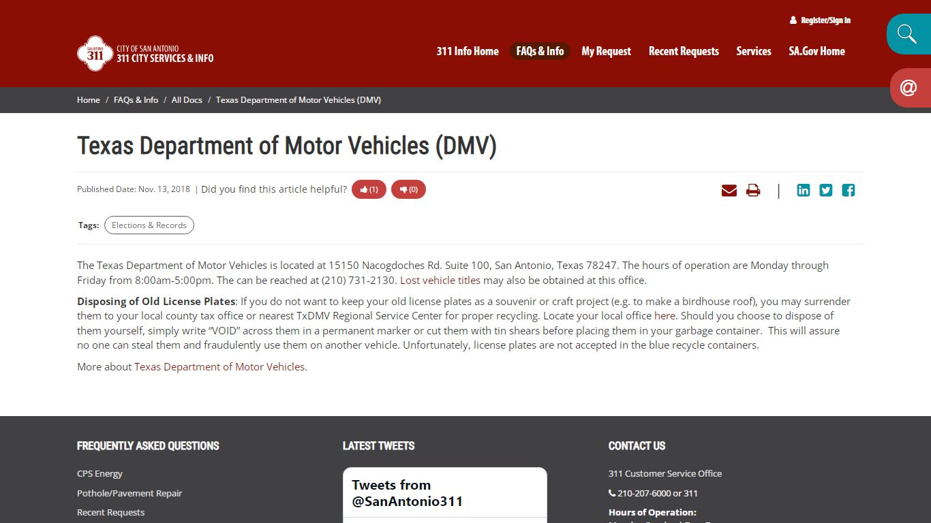Visit SA.Gov Home menu link
931x523 pixels.
(x=816, y=51)
